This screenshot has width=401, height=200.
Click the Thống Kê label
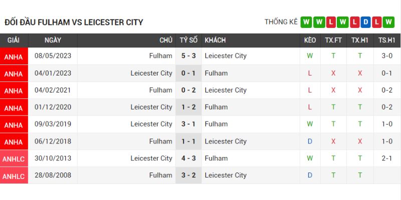(x=281, y=22)
